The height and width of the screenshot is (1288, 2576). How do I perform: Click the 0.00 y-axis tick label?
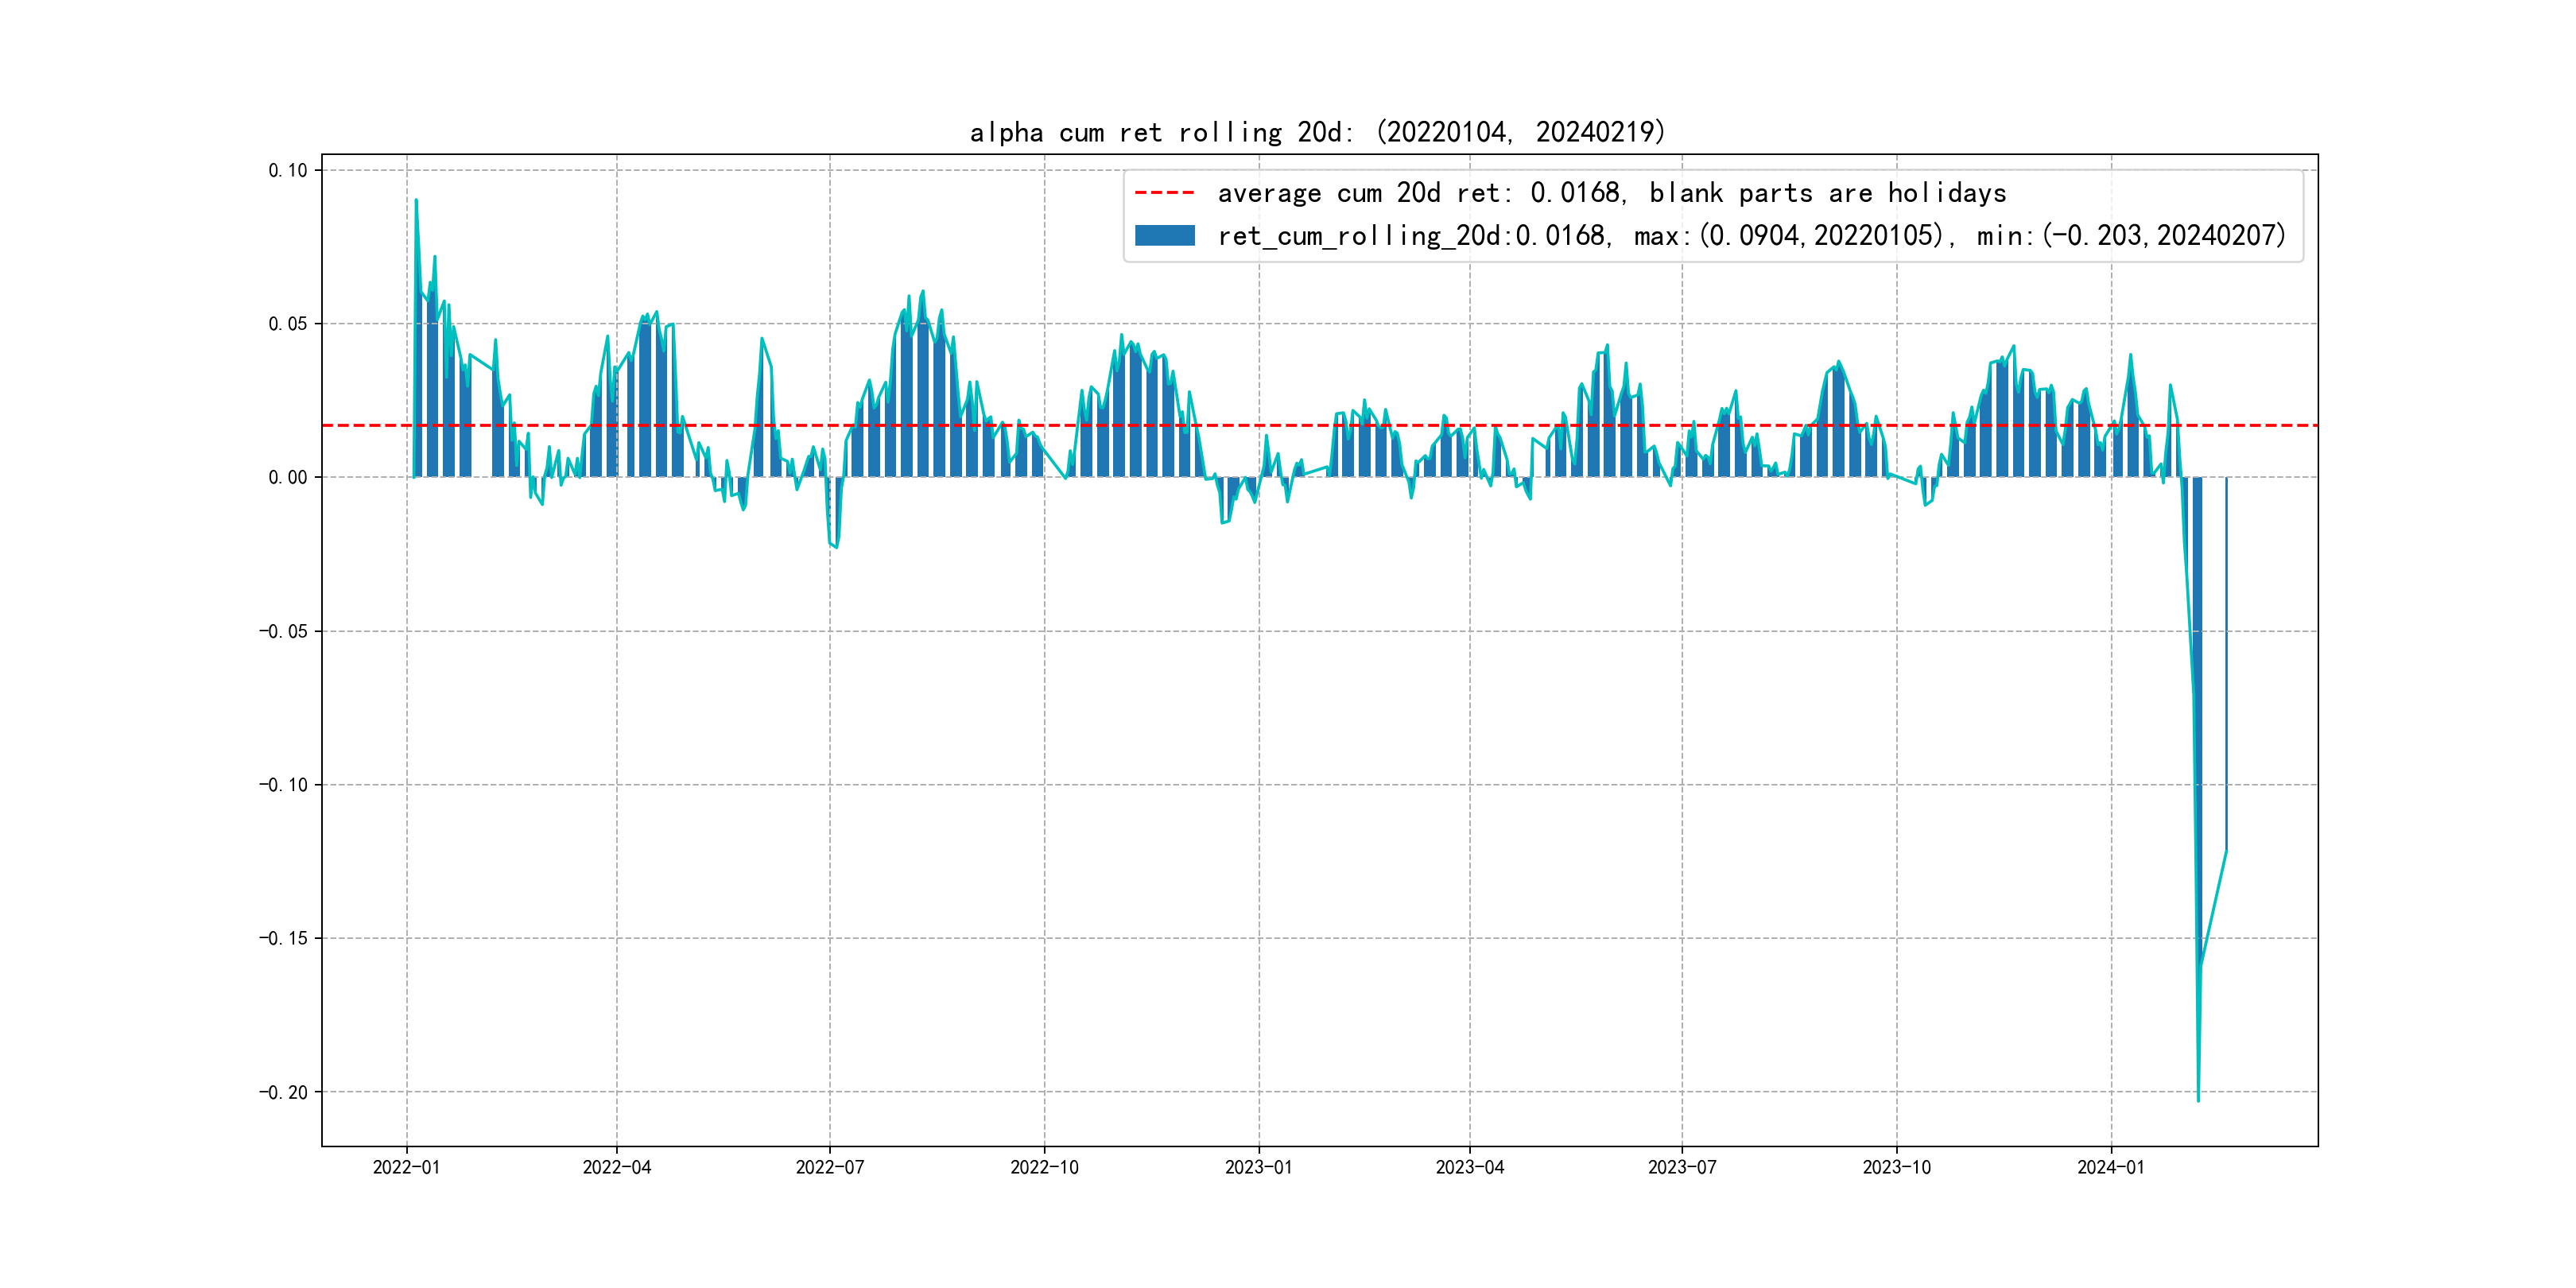[287, 478]
